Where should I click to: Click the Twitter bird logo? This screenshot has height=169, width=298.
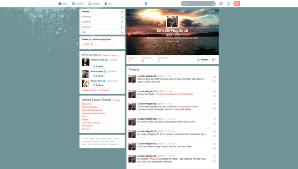146,4
